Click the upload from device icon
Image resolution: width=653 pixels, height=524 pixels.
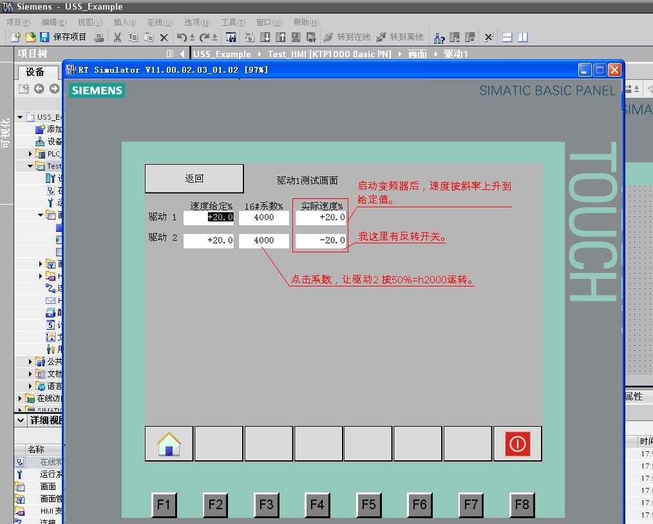click(x=281, y=37)
